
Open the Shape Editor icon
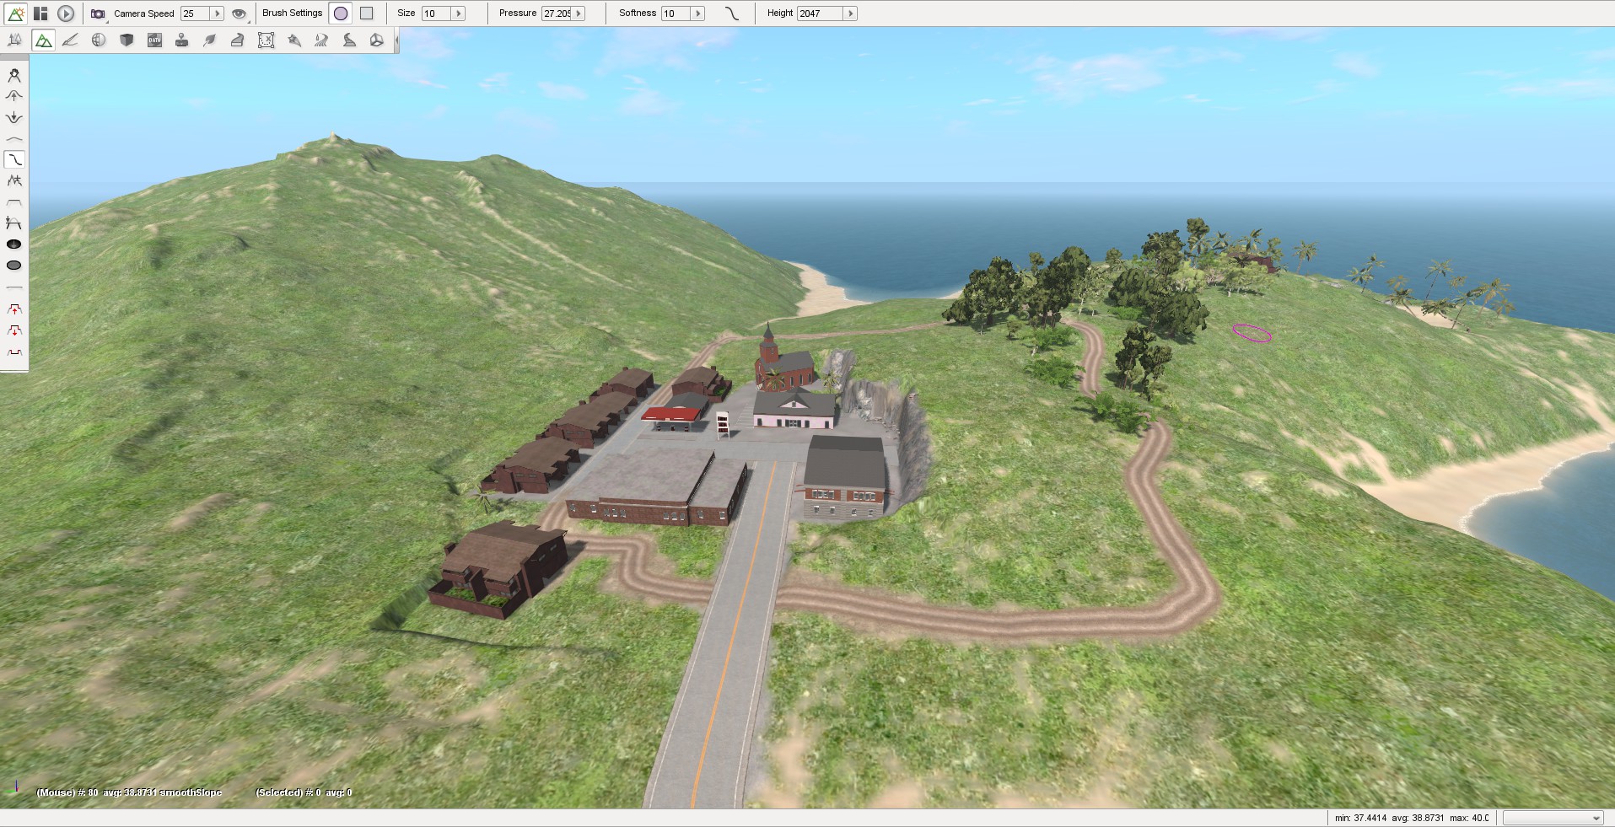377,40
